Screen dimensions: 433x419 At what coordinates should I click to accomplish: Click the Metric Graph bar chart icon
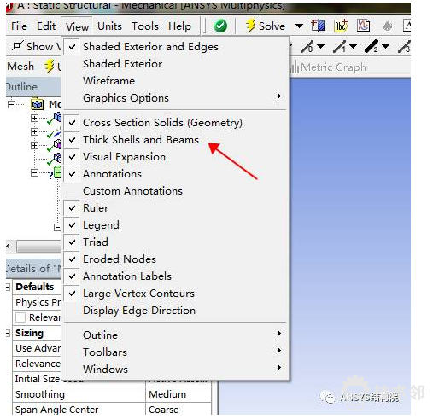pyautogui.click(x=294, y=67)
